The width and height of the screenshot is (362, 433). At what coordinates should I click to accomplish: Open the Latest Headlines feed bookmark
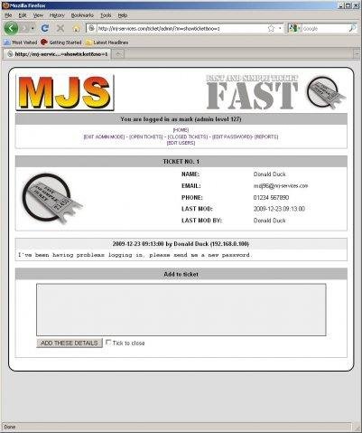pyautogui.click(x=107, y=42)
